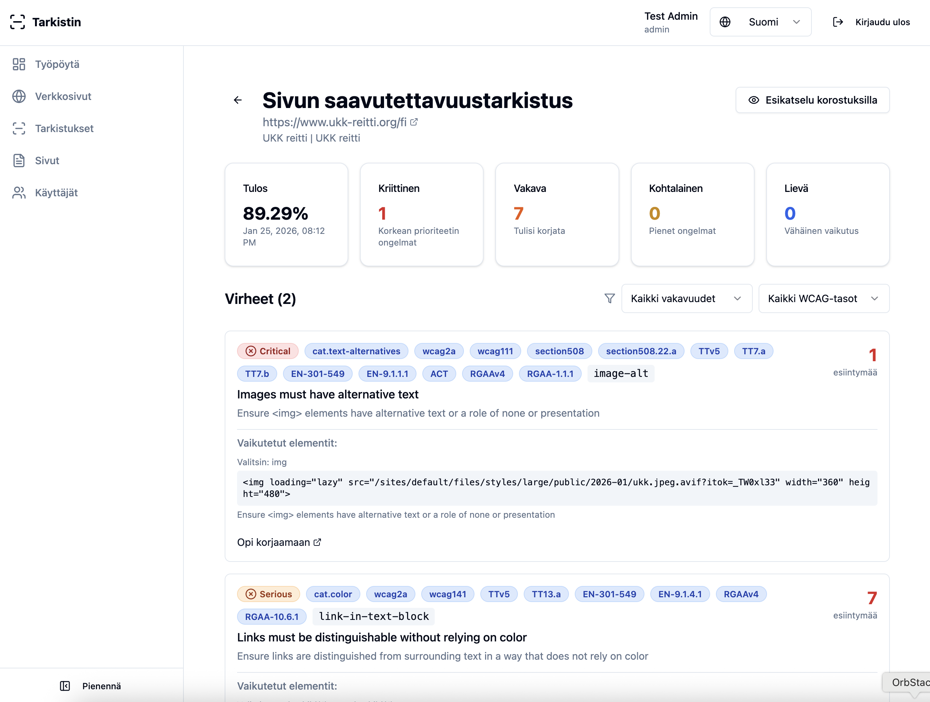Open Käyttäjät in the sidebar
Viewport: 930px width, 702px height.
click(56, 193)
